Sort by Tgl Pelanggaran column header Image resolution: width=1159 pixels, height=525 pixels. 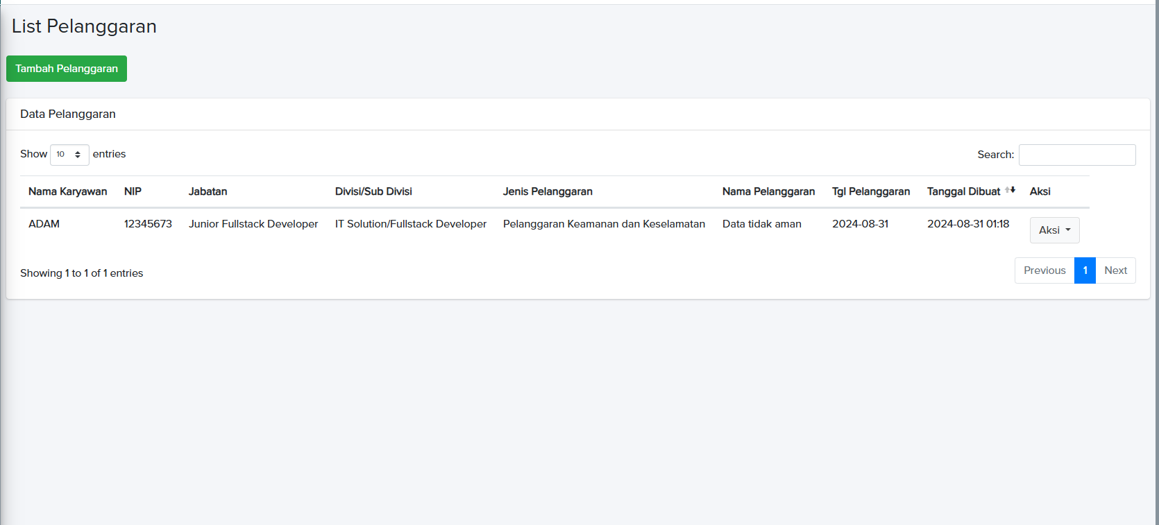[870, 191]
